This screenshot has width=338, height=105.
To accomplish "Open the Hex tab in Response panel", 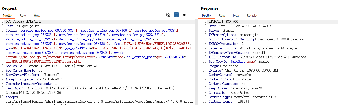I will 236,16.
